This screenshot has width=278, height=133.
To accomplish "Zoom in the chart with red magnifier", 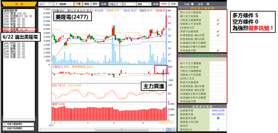I will click(168, 130).
